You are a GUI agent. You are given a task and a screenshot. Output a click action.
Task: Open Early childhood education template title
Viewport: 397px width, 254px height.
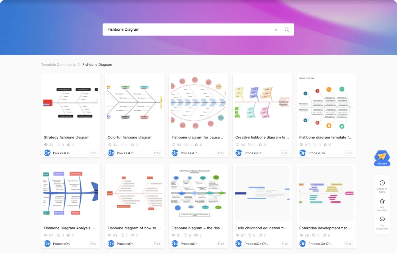point(261,228)
